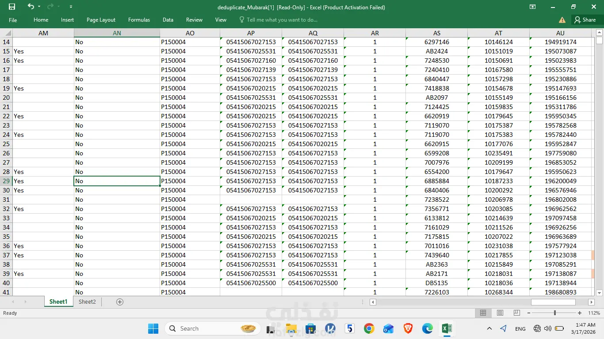Open the Ribbon Display Options icon
Screen dimensions: 604x339
point(533,7)
